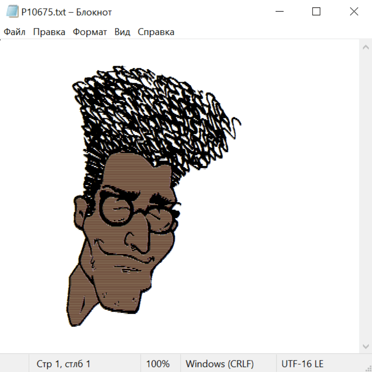The width and height of the screenshot is (372, 372).
Task: Open the Правка menu
Action: point(49,32)
